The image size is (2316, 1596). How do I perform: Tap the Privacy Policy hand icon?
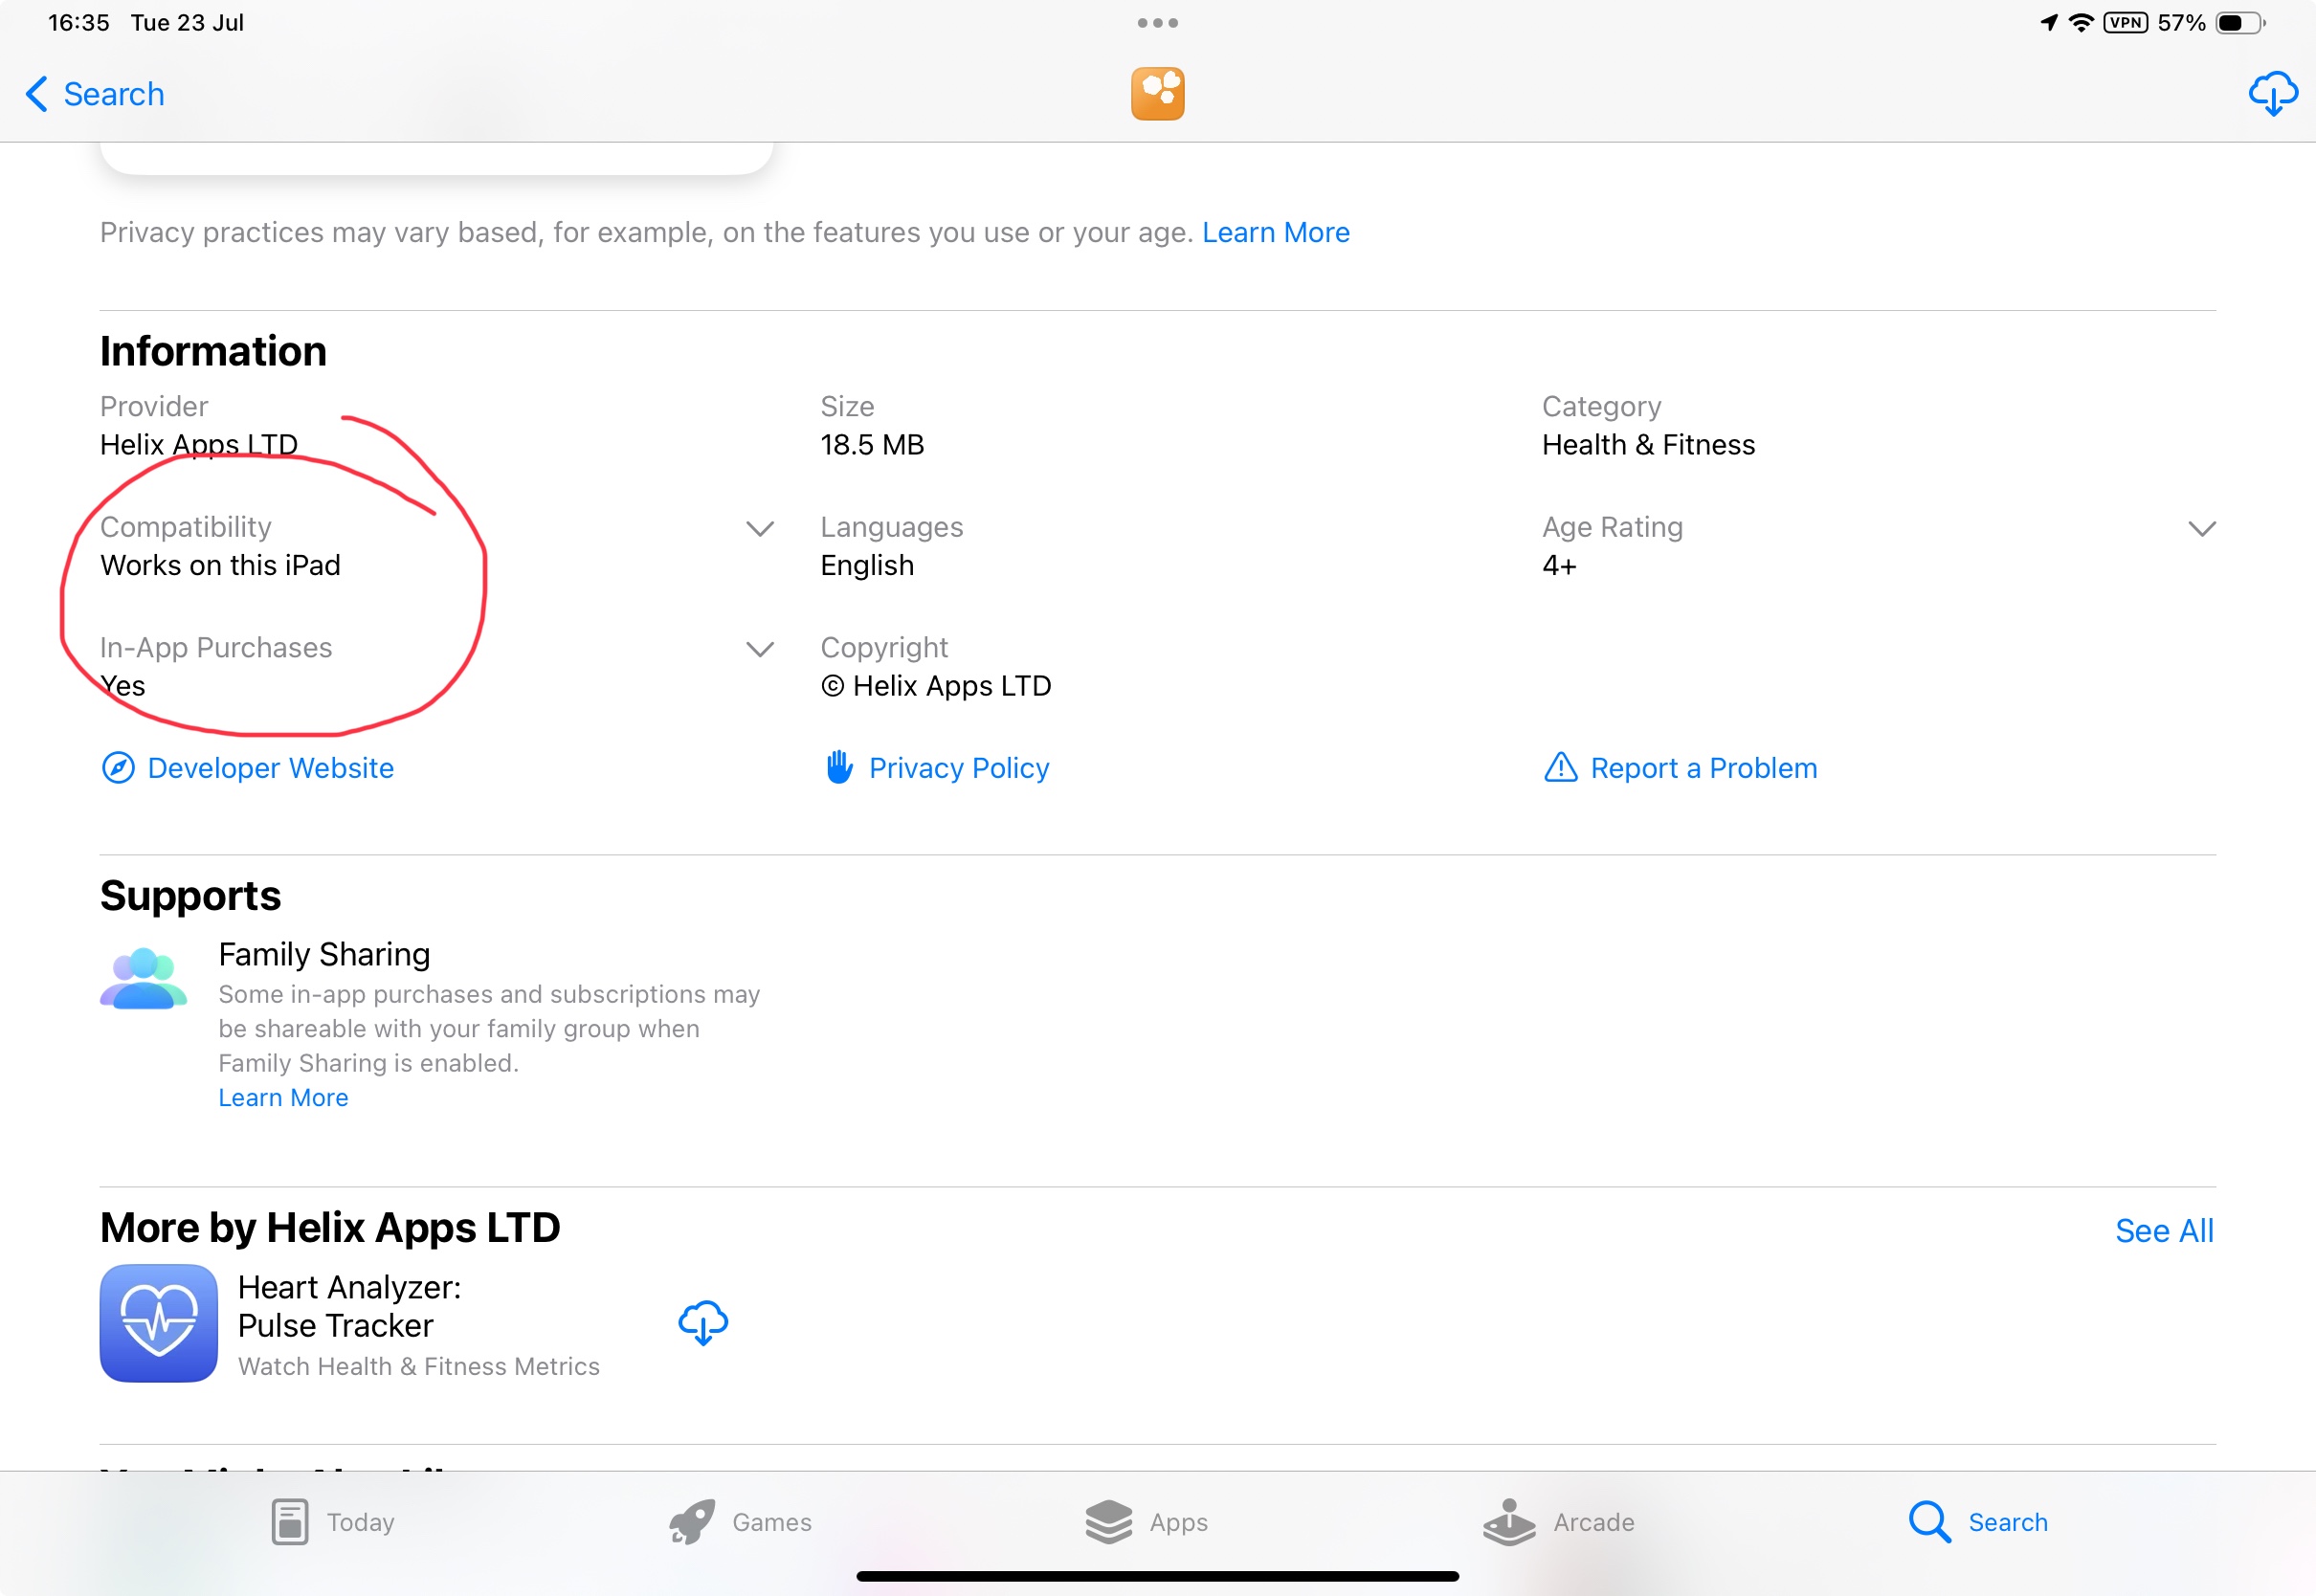pyautogui.click(x=839, y=768)
